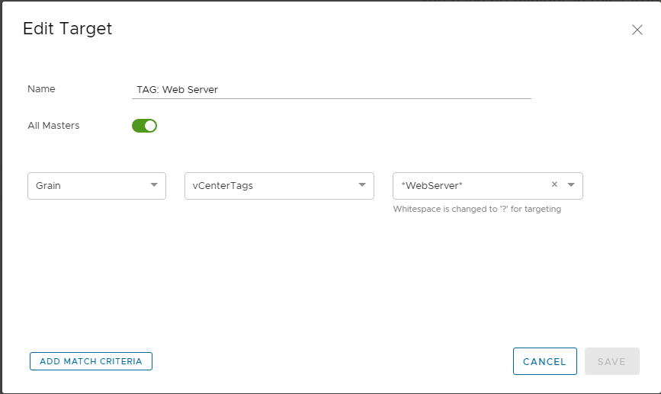Viewport: 661px width, 394px height.
Task: Click the Name field label
Action: pyautogui.click(x=41, y=89)
